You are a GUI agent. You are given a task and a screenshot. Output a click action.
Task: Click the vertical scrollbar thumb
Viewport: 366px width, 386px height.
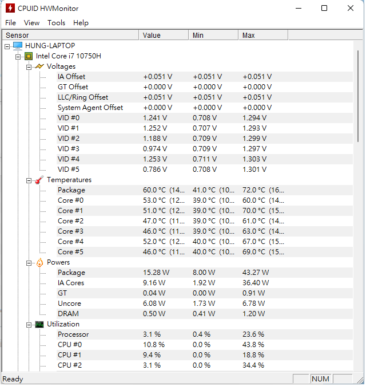tap(358, 96)
